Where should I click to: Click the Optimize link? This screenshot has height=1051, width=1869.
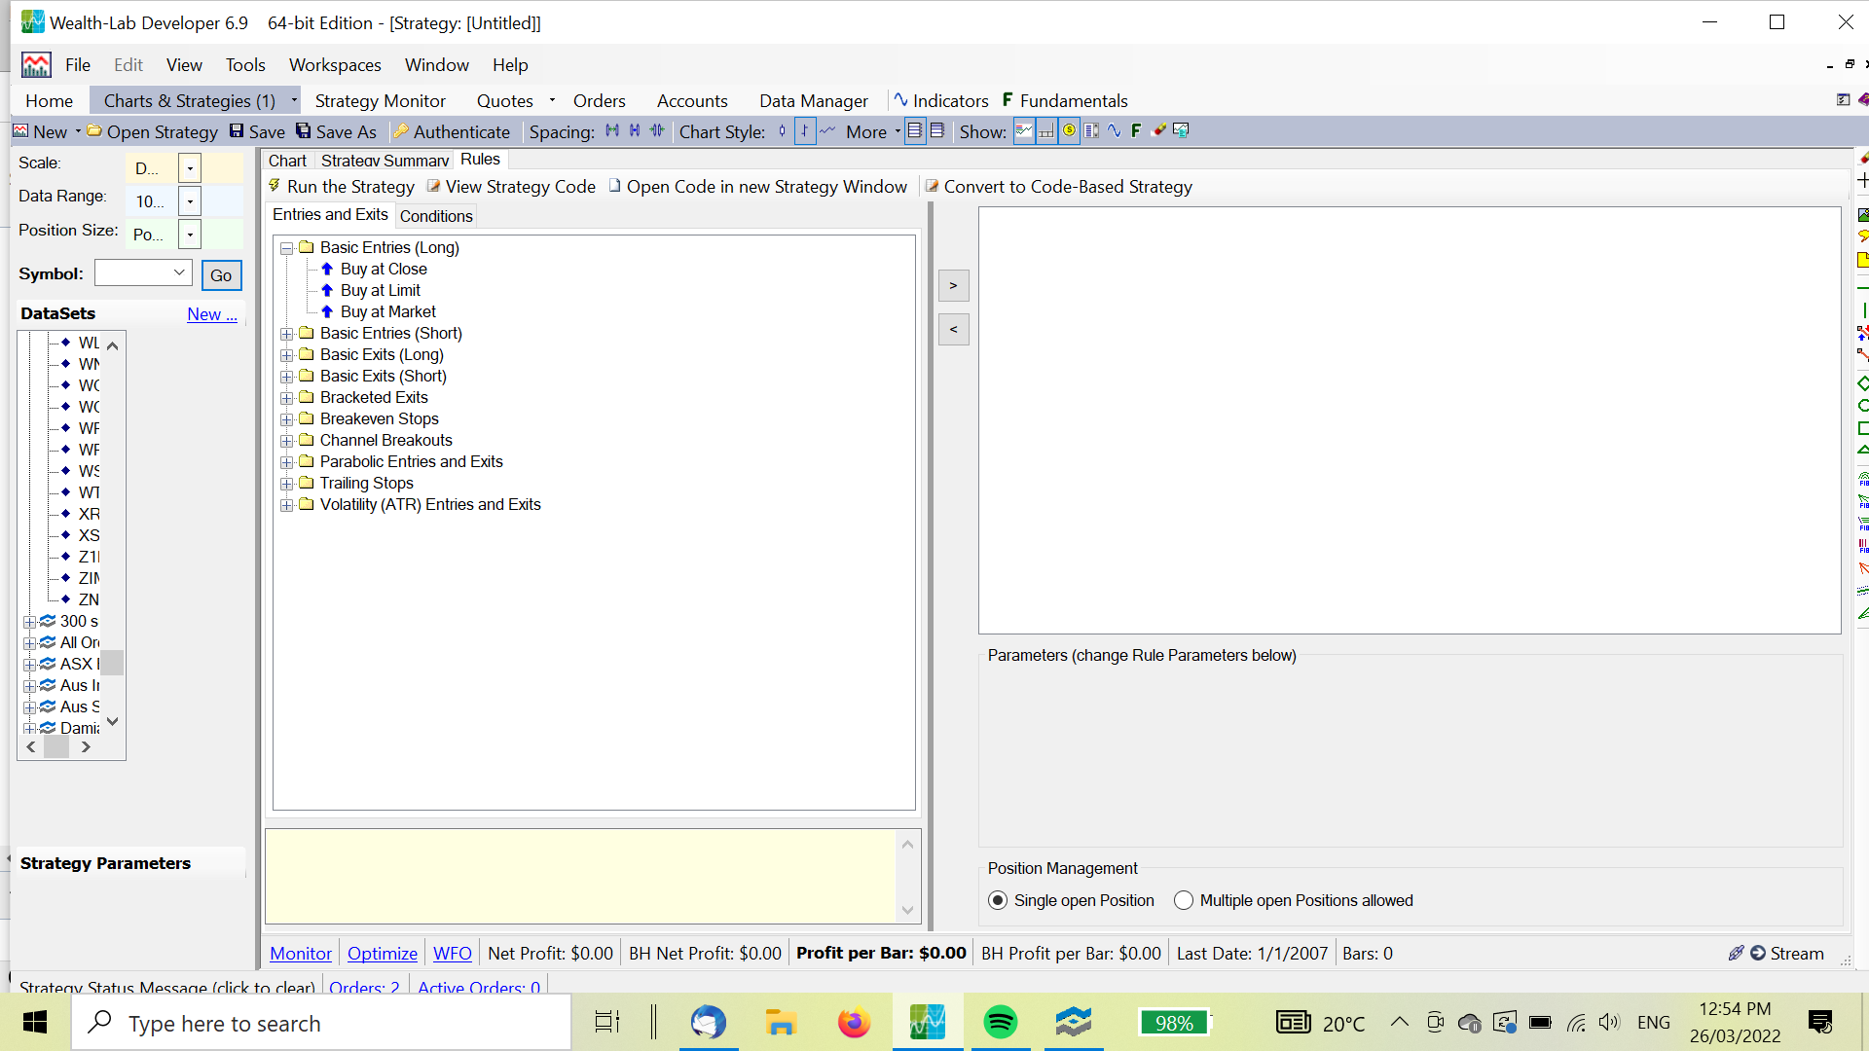point(383,954)
